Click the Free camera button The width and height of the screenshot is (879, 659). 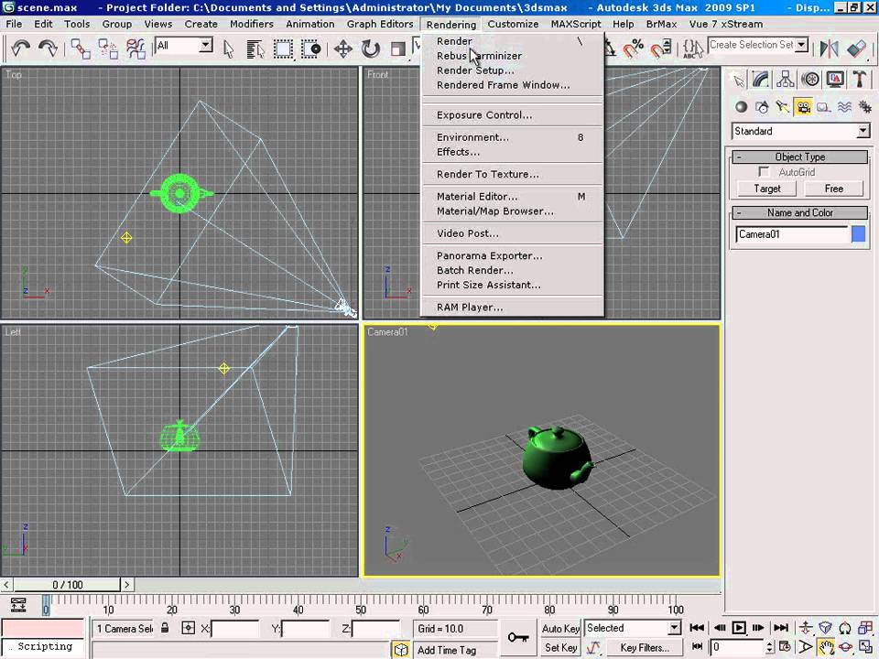point(833,189)
